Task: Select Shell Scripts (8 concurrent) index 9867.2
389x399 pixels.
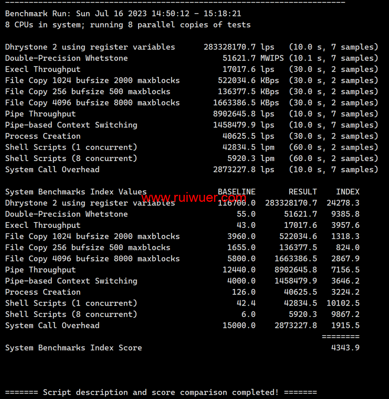Action: click(x=345, y=314)
